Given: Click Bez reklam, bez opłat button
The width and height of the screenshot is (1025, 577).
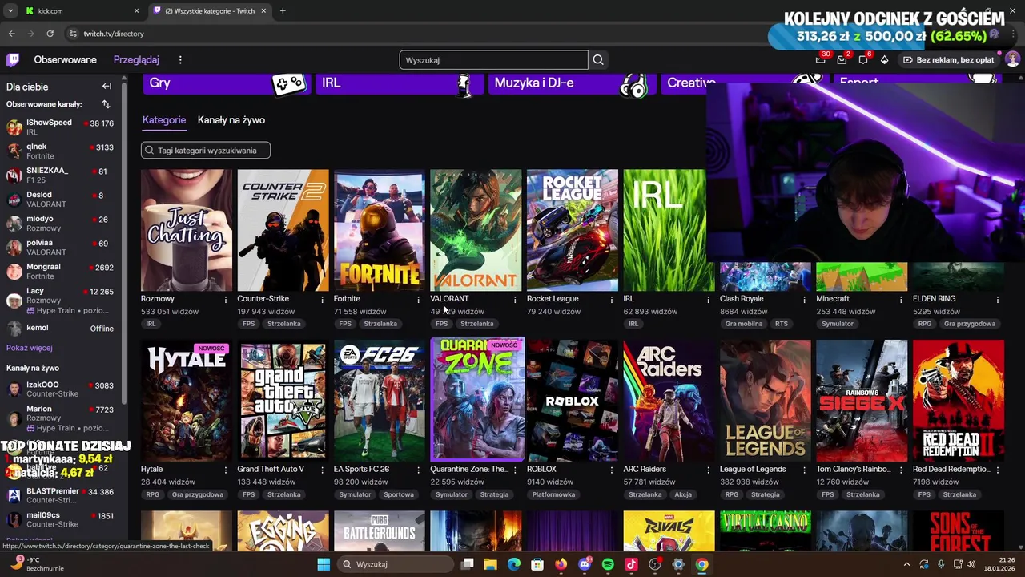Looking at the screenshot, I should (x=948, y=60).
